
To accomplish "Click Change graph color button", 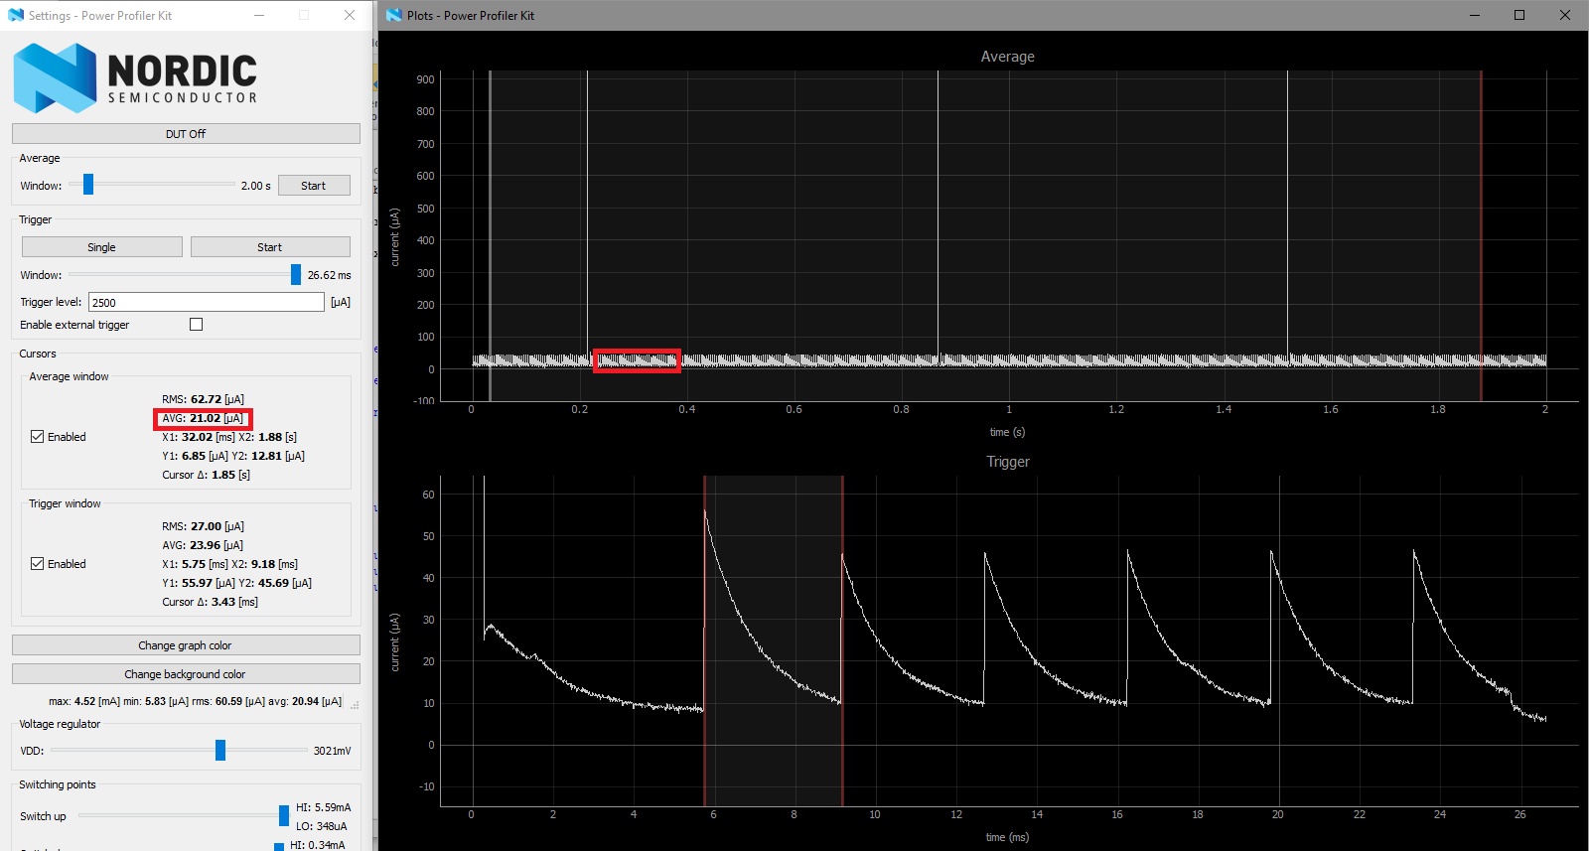I will (x=186, y=645).
